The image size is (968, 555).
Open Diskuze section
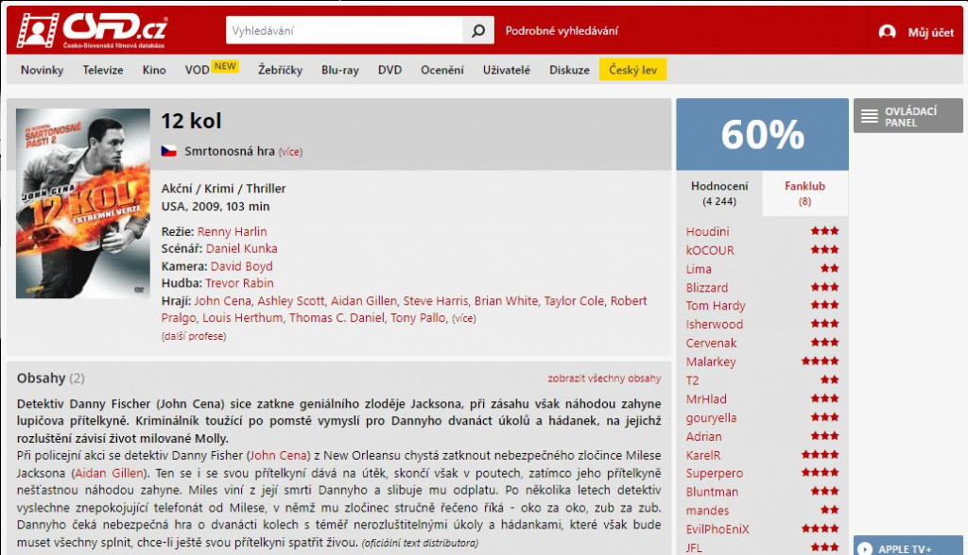[x=569, y=70]
